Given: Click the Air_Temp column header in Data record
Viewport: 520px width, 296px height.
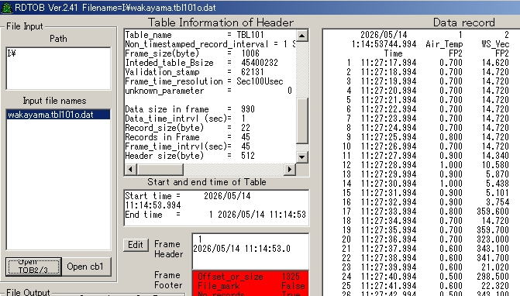Looking at the screenshot, I should [x=444, y=44].
